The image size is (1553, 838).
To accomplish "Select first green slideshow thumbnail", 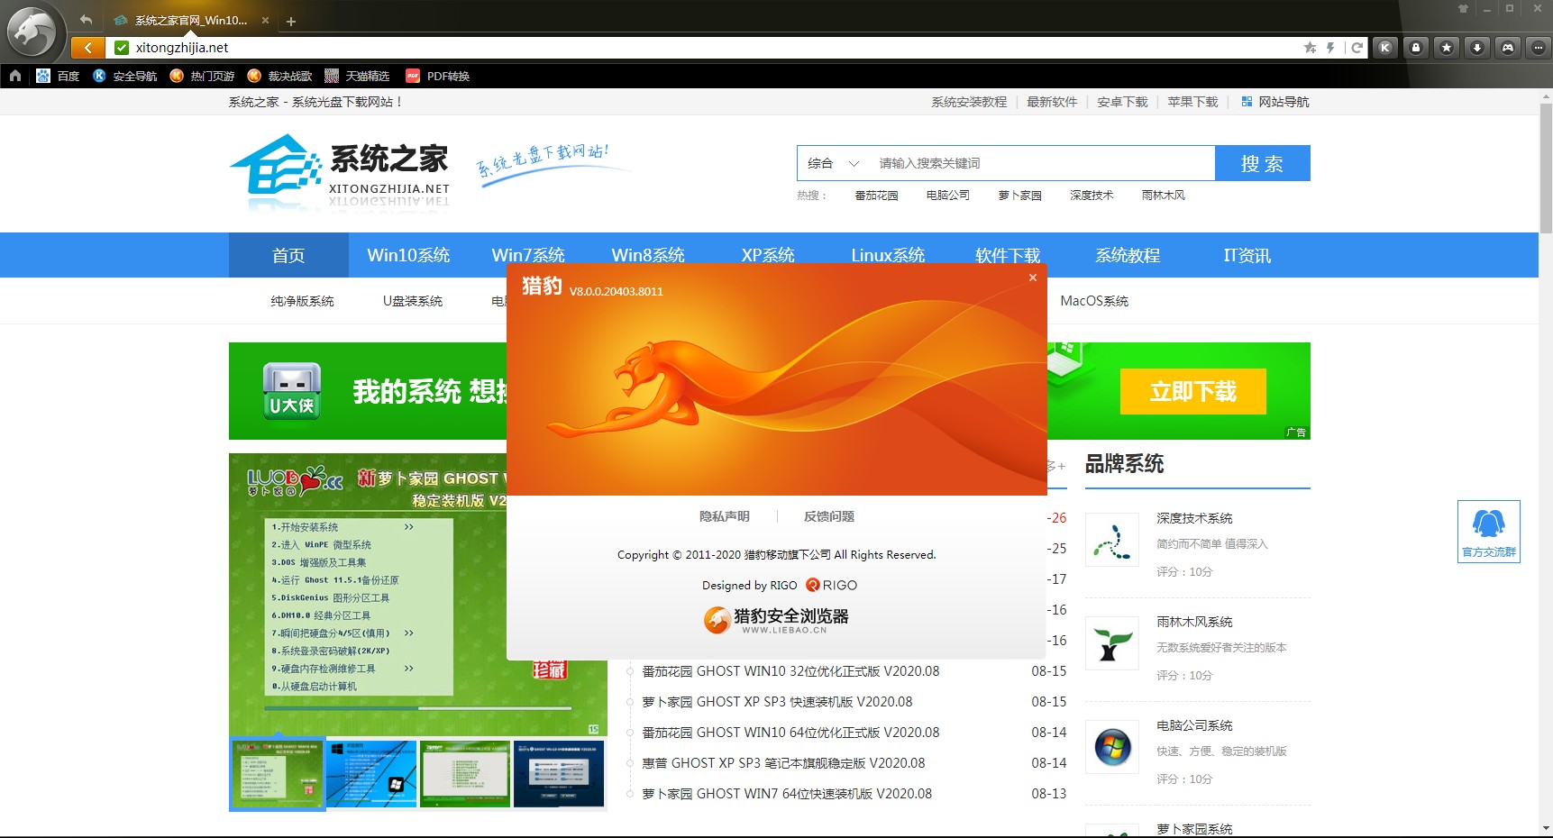I will (x=278, y=774).
